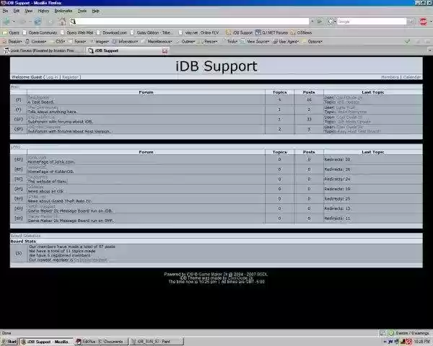Open the tab list dropdown arrow

coord(429,50)
